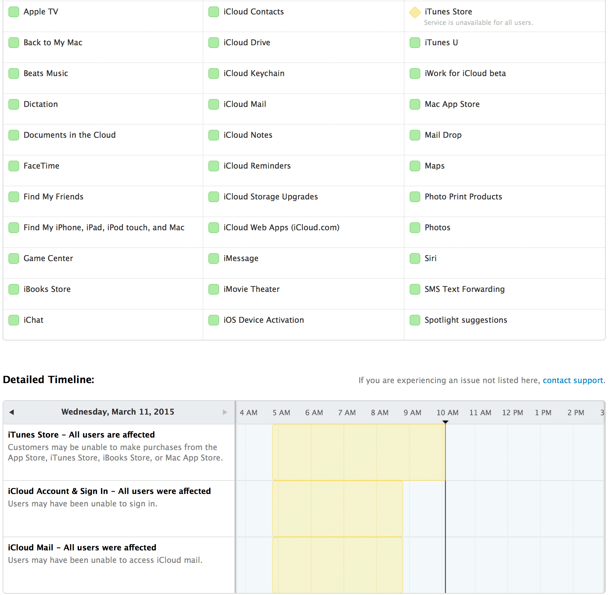This screenshot has height=595, width=609.
Task: Go to next day with right arrow
Action: [225, 412]
